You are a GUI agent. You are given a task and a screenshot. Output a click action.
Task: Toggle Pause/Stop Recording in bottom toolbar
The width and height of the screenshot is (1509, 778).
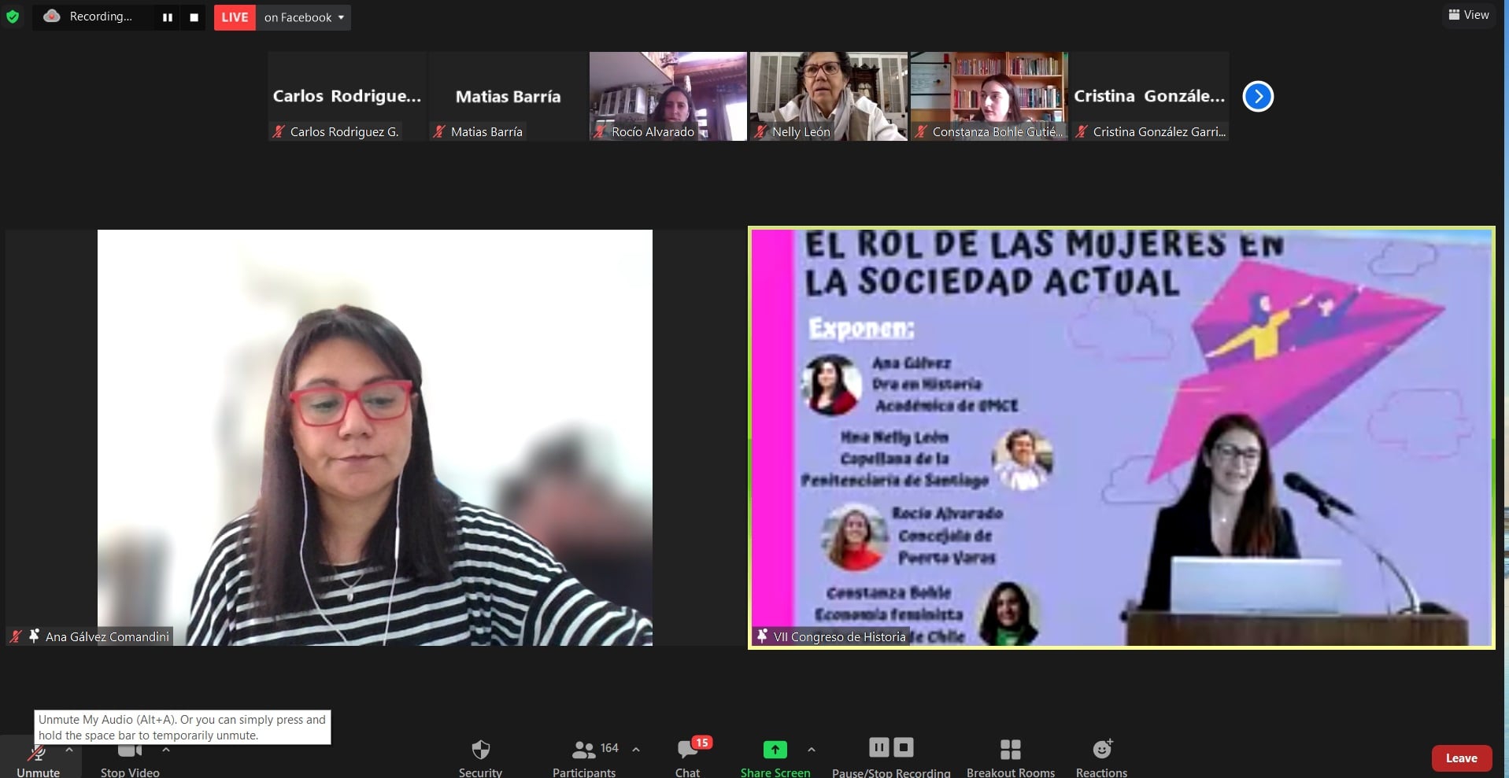[890, 758]
